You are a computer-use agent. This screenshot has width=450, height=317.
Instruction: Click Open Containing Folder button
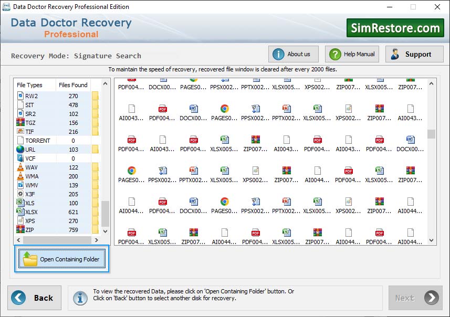tap(62, 259)
